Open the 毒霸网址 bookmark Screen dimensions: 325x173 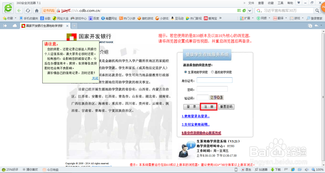[109, 18]
